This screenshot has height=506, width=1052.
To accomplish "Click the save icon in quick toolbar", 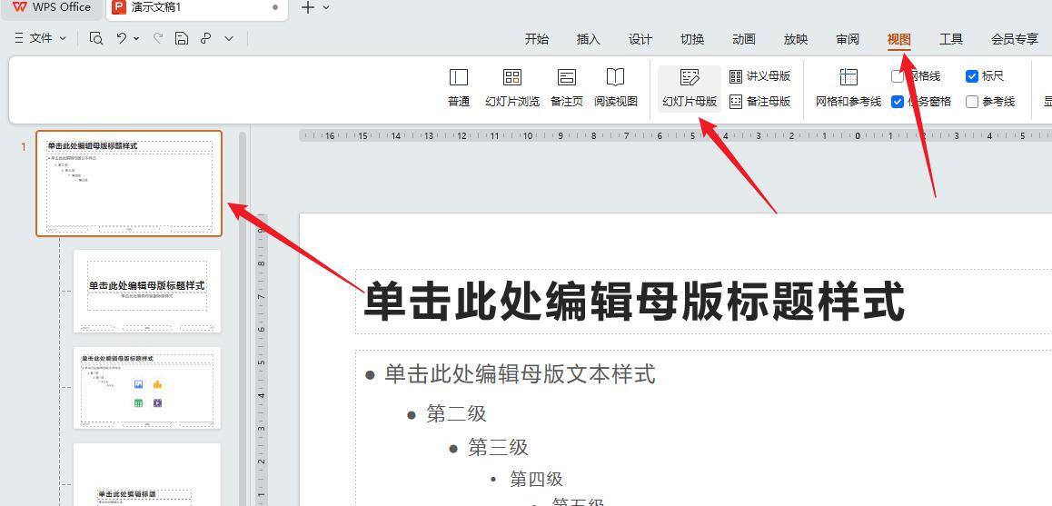I will tap(182, 38).
